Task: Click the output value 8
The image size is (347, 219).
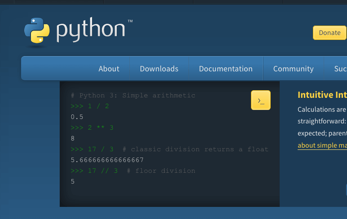Action: click(x=73, y=138)
